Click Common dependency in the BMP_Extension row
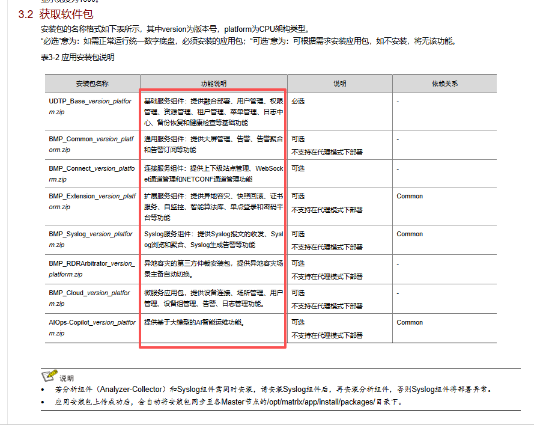This screenshot has height=425, width=534. coord(410,196)
